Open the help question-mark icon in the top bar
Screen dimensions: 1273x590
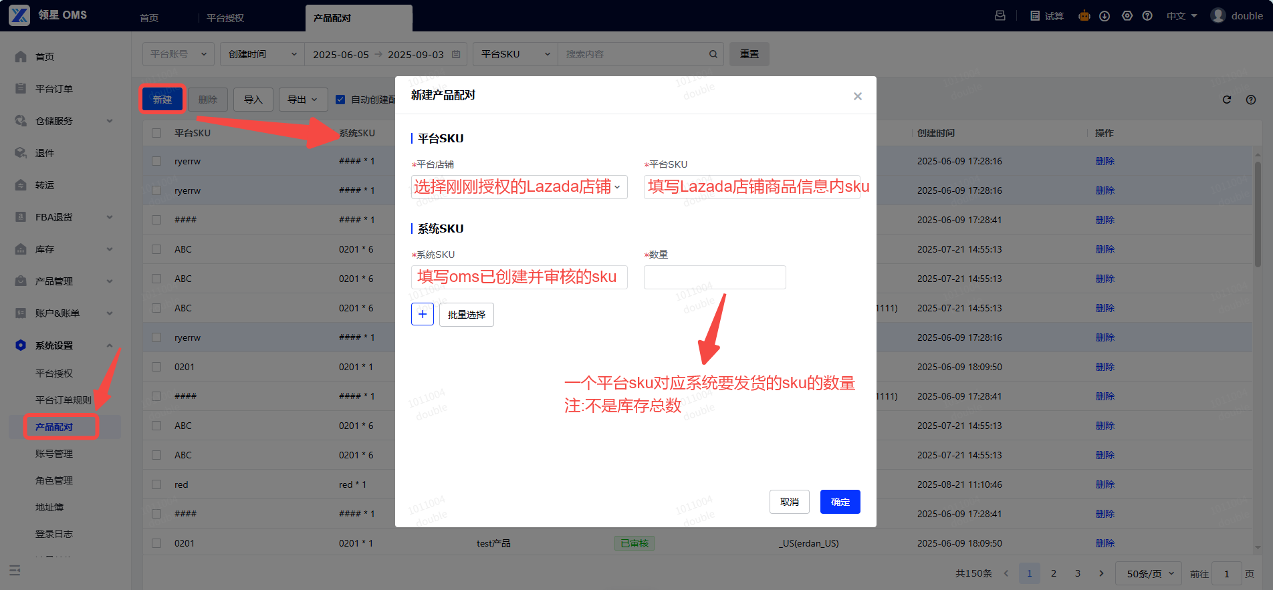click(1147, 15)
